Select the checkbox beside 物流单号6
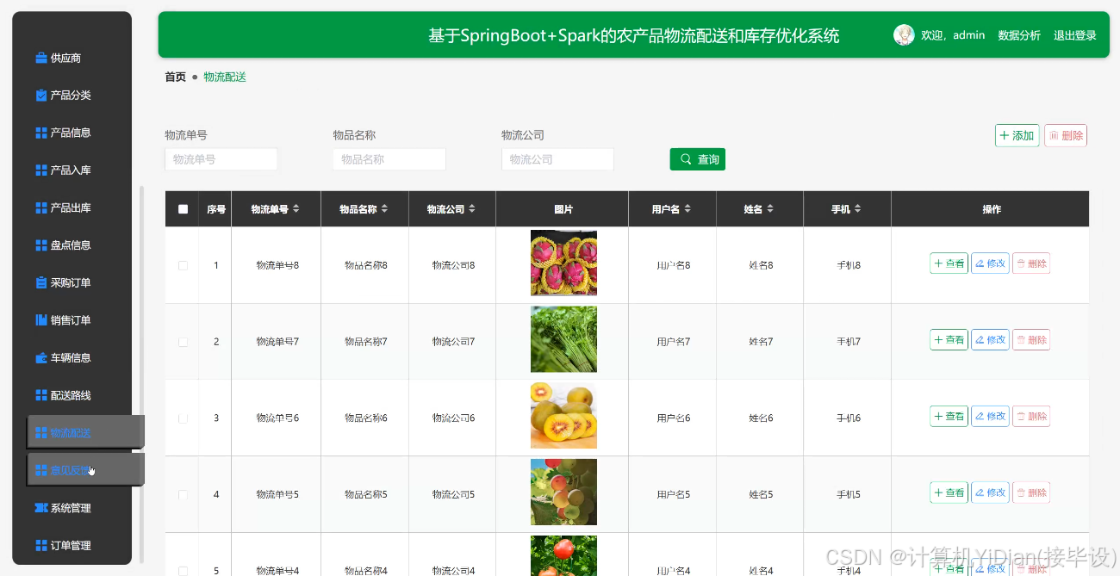 182,416
